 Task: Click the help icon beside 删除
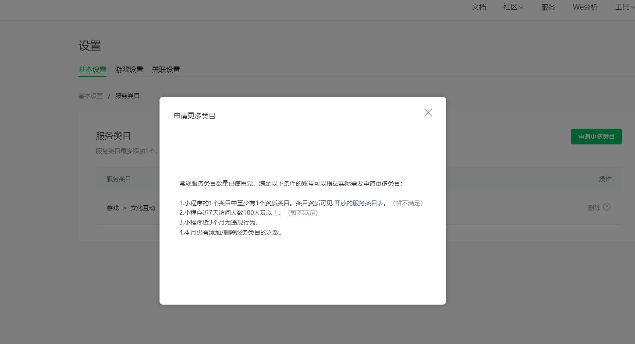(x=607, y=207)
